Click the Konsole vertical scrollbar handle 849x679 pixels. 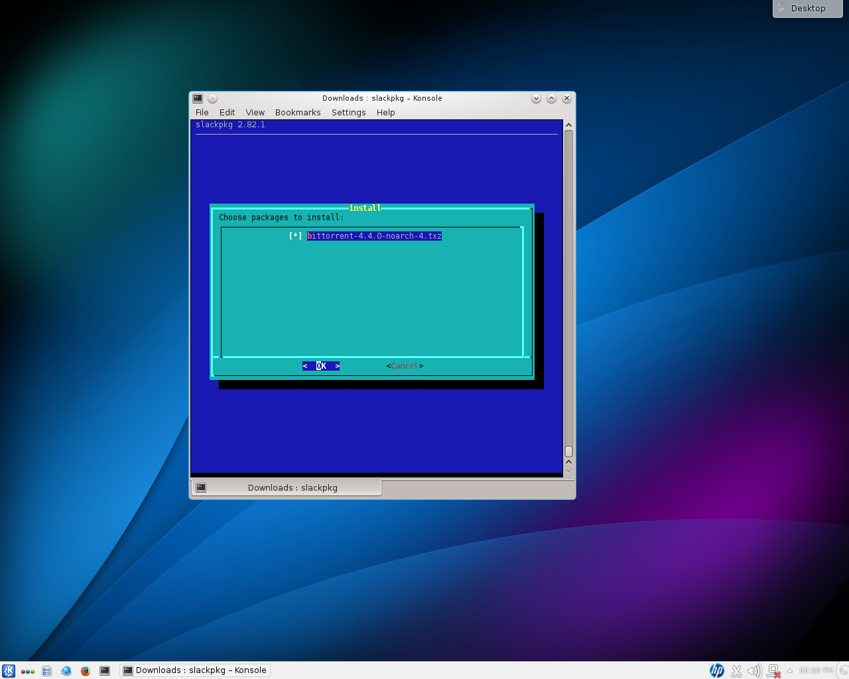pos(568,452)
